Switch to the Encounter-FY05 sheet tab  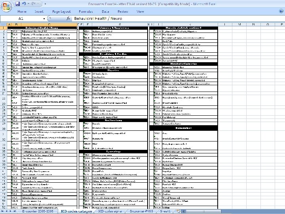point(141,211)
